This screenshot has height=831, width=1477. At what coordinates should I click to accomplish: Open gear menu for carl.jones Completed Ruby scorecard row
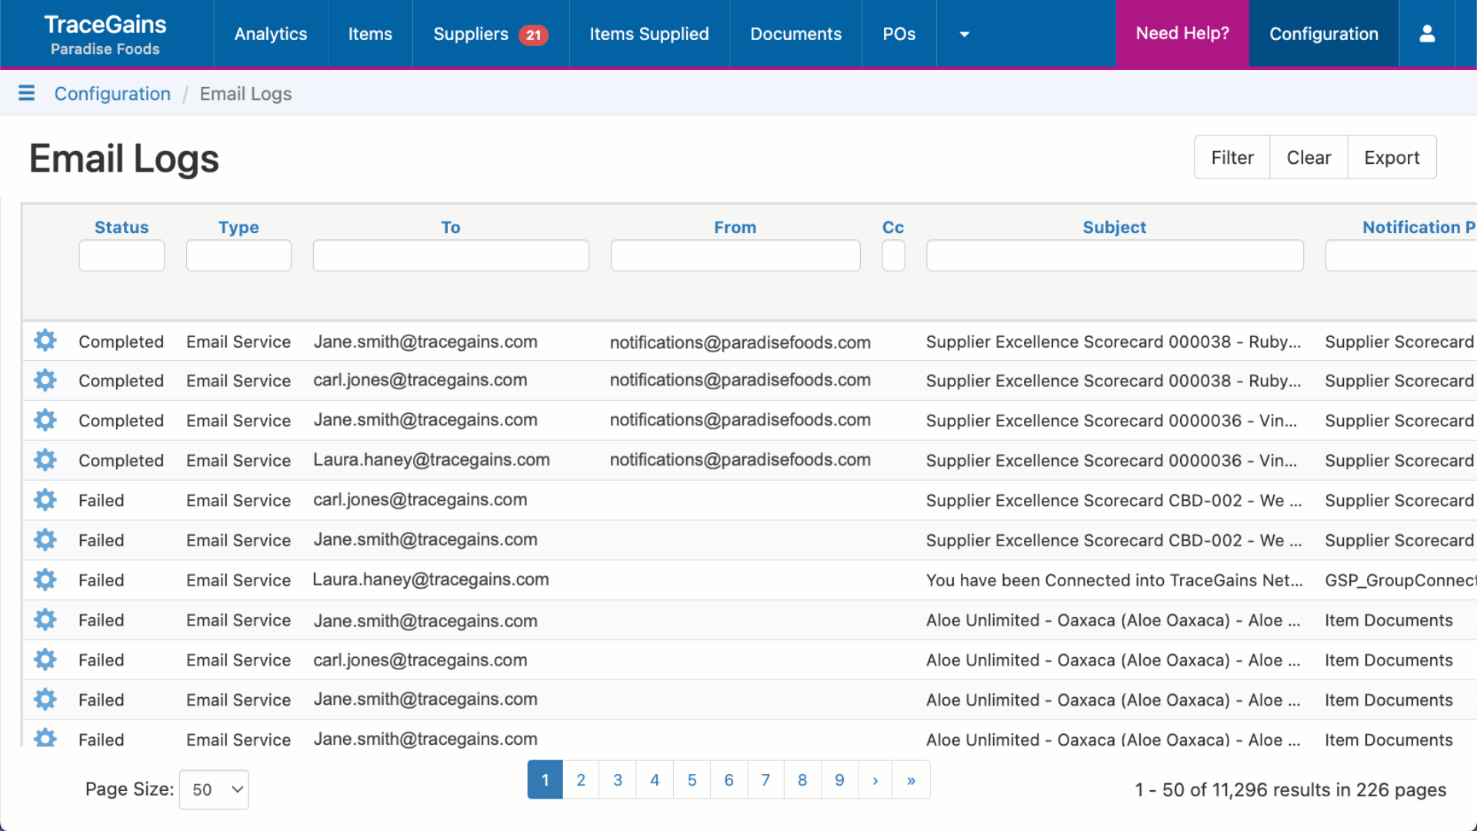tap(45, 380)
